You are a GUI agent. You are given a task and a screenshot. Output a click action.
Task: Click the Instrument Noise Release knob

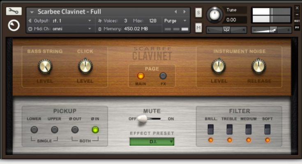[258, 66]
